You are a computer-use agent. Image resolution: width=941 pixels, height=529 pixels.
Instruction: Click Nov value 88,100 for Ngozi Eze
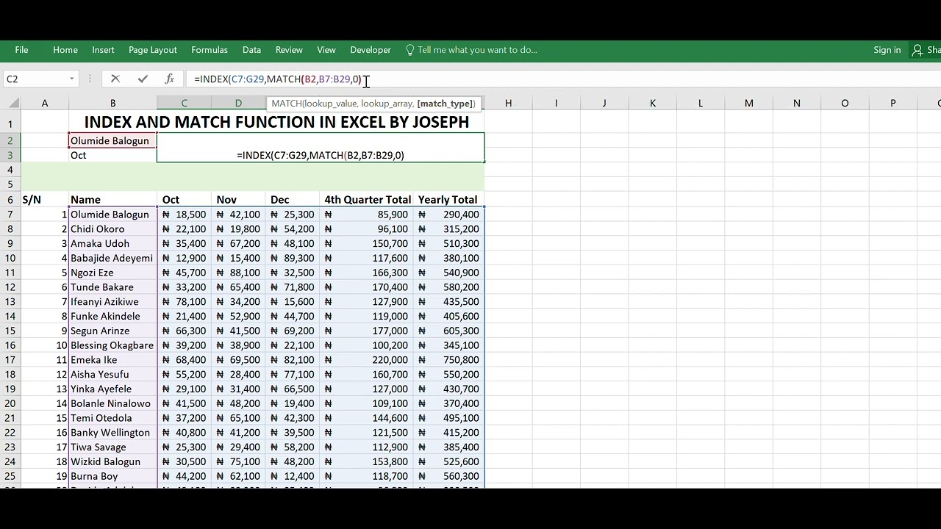click(238, 273)
